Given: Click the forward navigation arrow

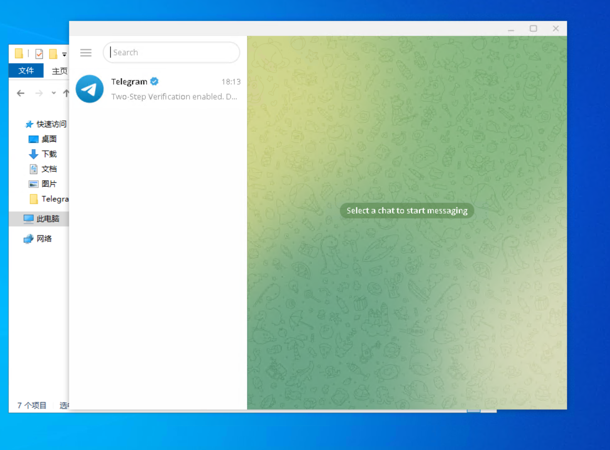Looking at the screenshot, I should 39,93.
